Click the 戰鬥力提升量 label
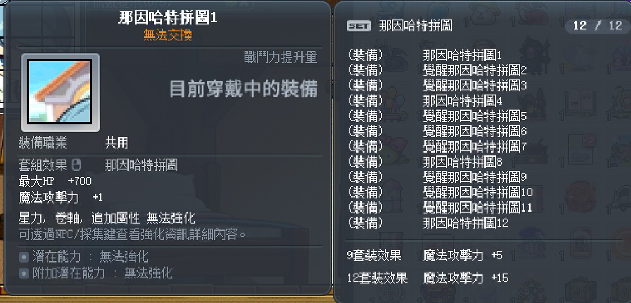 (281, 57)
